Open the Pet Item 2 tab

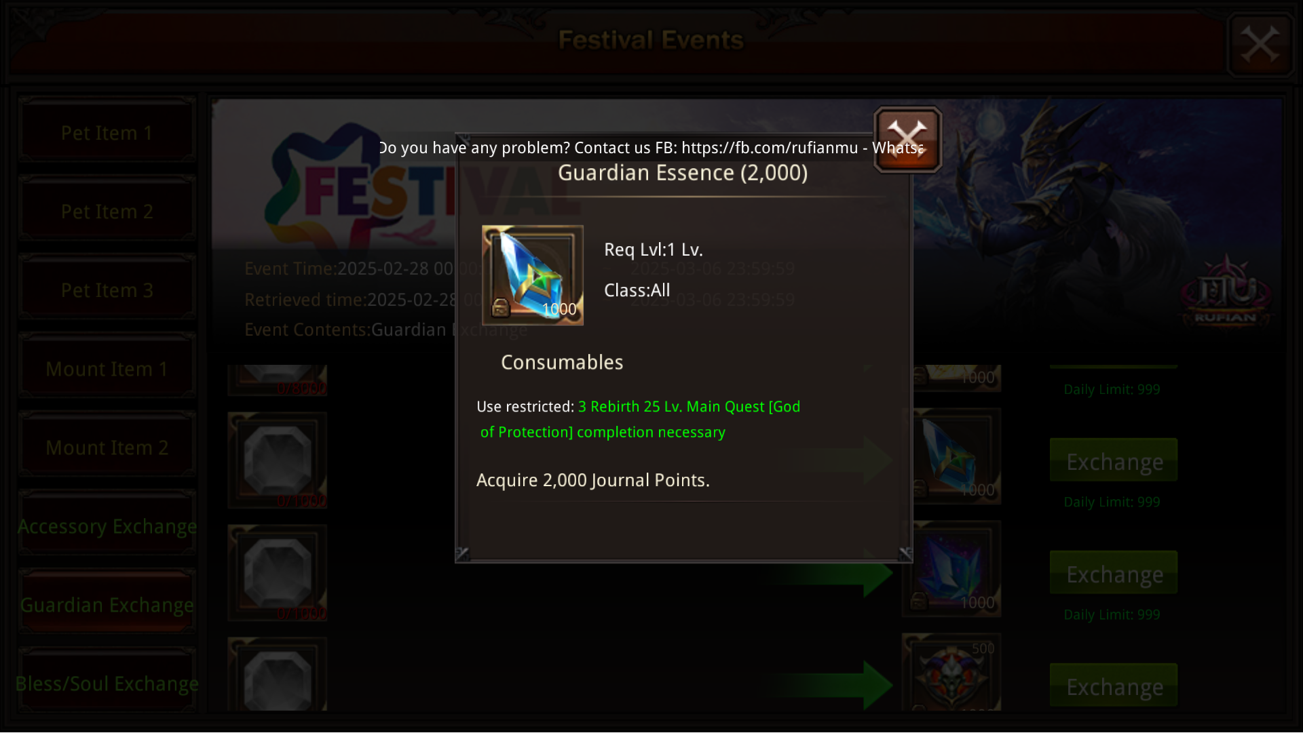click(107, 212)
